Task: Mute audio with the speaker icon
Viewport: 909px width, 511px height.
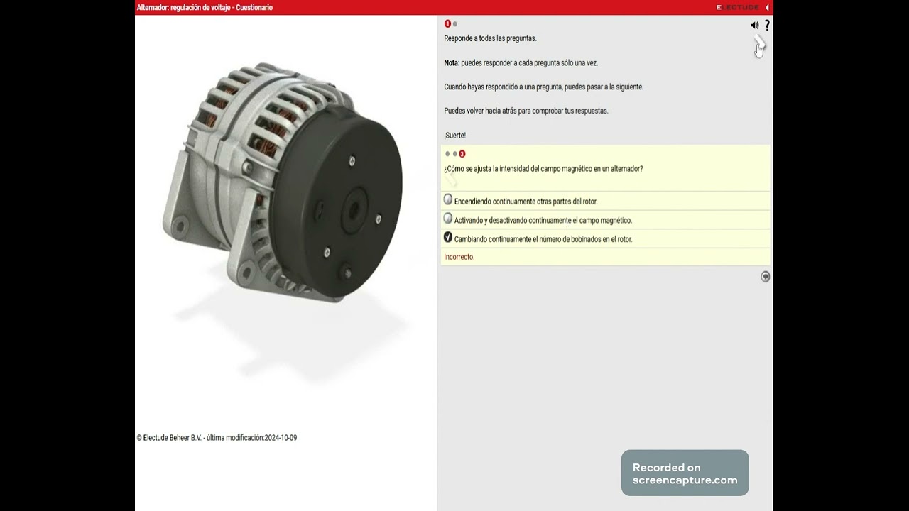Action: (754, 25)
